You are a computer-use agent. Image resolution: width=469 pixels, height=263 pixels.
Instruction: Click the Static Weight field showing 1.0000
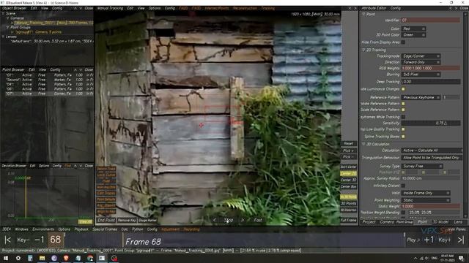tap(430, 206)
